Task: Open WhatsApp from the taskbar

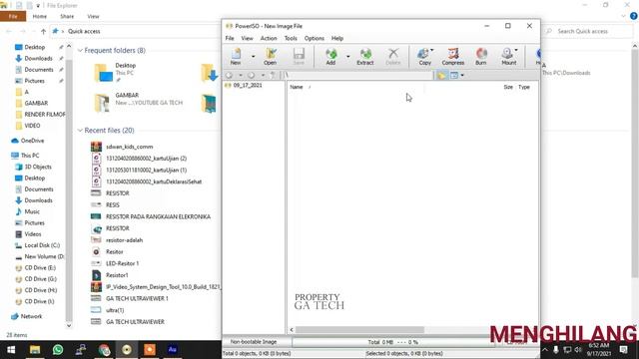Action: 58,350
